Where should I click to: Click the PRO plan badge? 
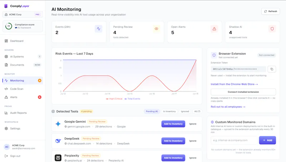coord(38,15)
